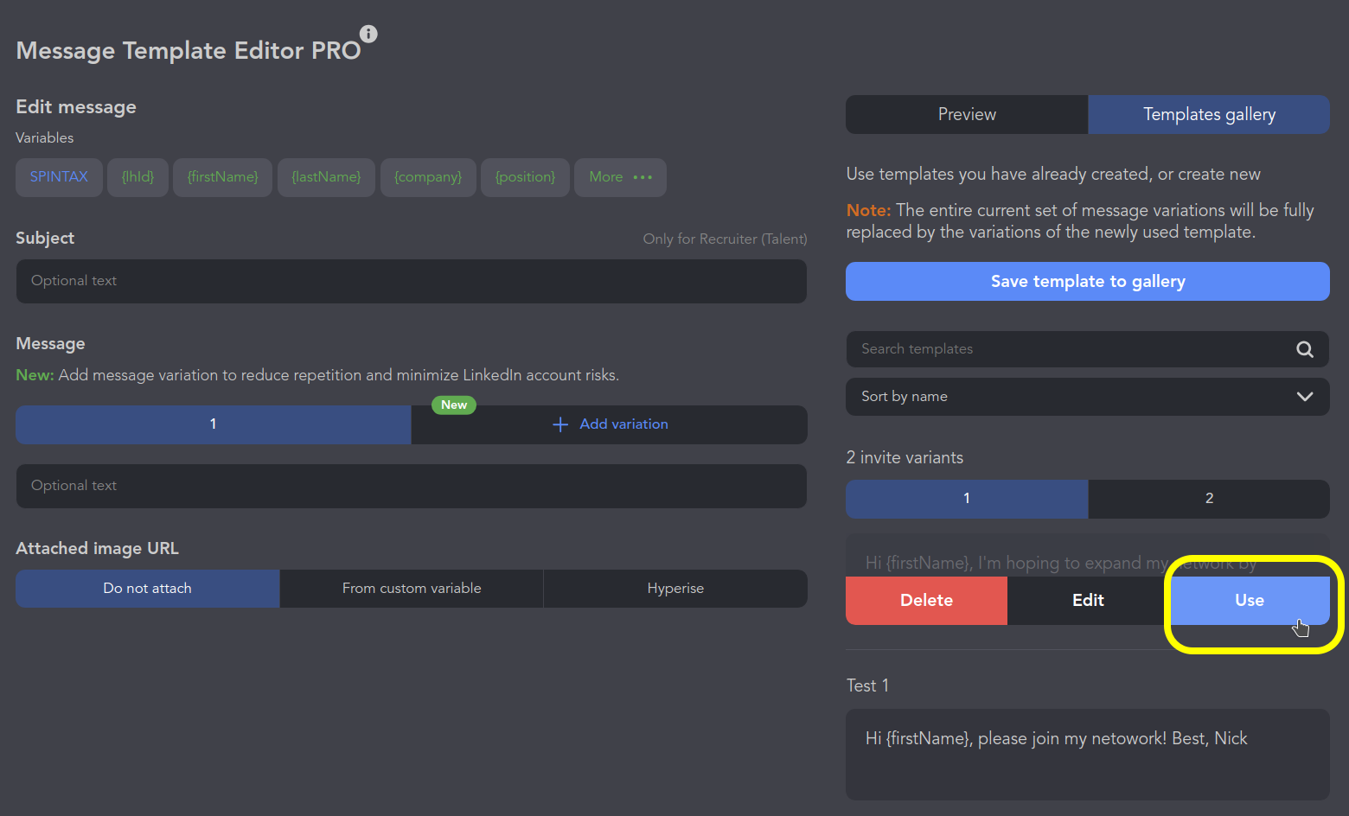This screenshot has width=1349, height=816.
Task: Click into the Subject optional text field
Action: [411, 282]
